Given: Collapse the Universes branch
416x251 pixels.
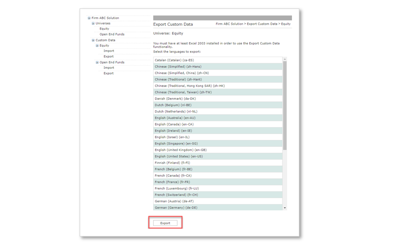Looking at the screenshot, I should pos(93,23).
